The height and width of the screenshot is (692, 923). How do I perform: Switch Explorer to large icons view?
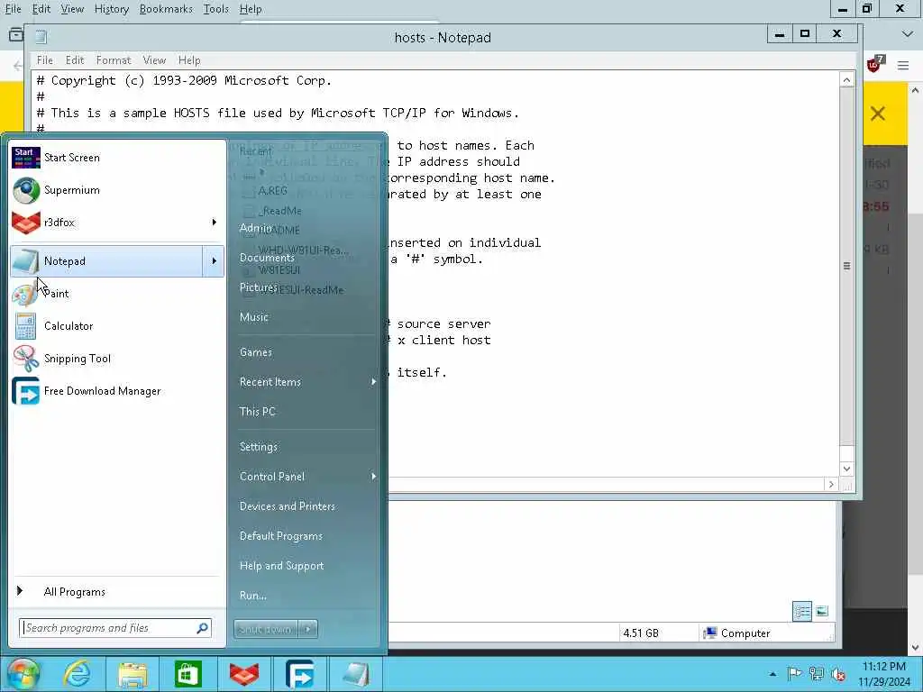[822, 612]
